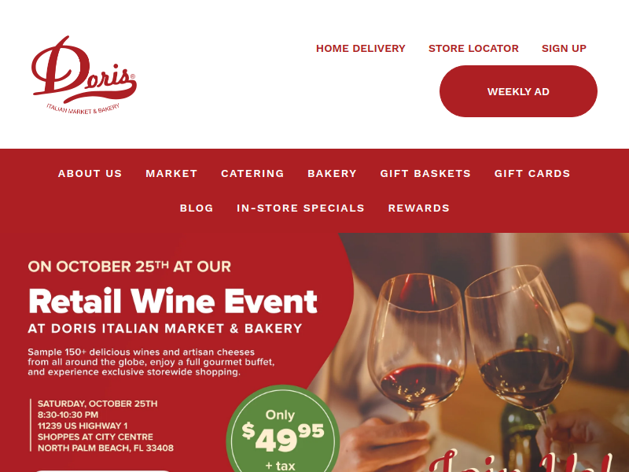Click the Doris Italian Market logo
The width and height of the screenshot is (629, 472).
point(84,75)
